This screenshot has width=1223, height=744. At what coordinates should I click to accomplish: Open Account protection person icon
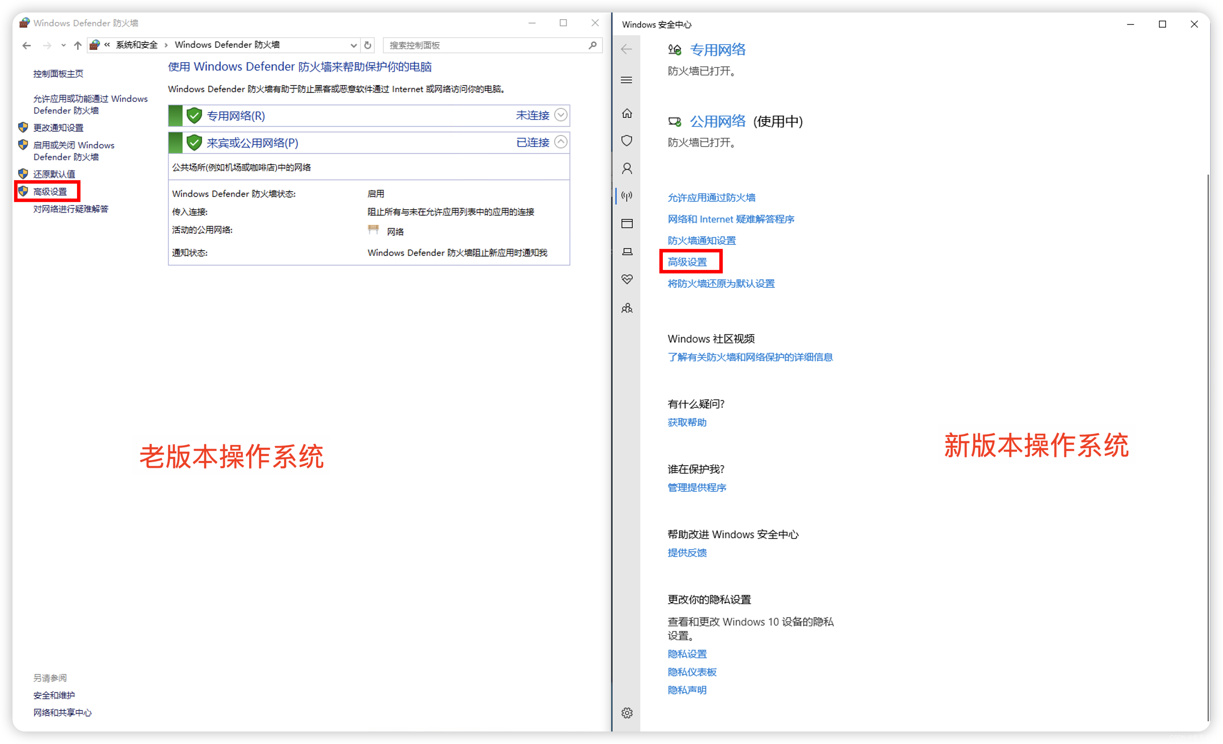(627, 168)
